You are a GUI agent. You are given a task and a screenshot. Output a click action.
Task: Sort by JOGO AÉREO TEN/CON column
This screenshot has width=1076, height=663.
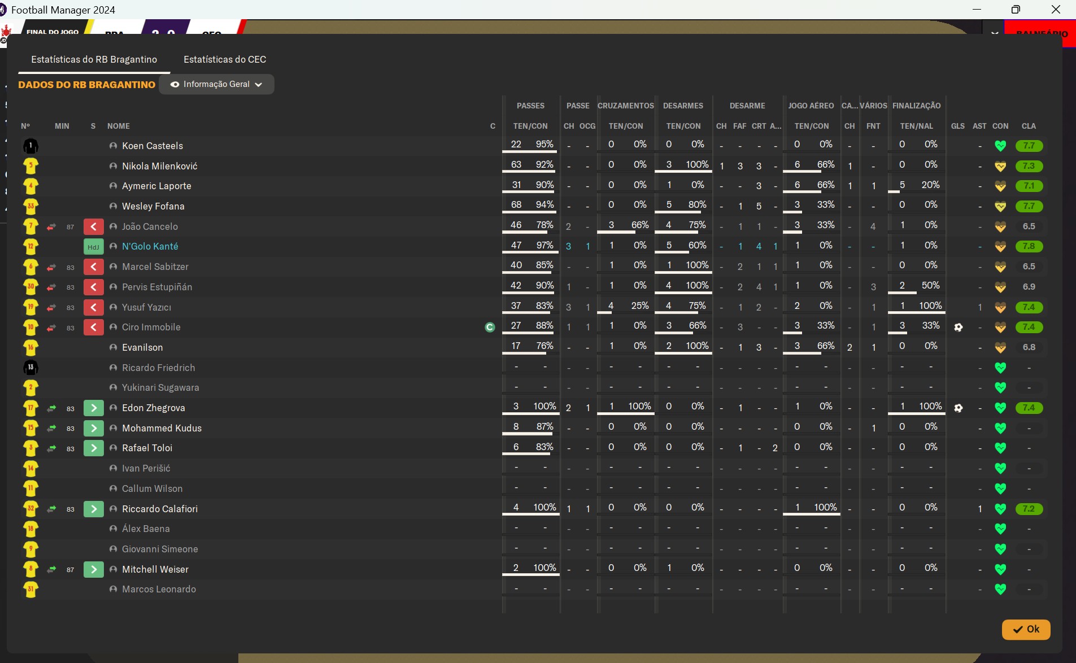click(x=812, y=126)
